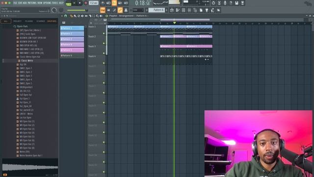Screen dimensions: 314x177
Task: Click the step-edit arrow icon
Action: click(108, 10)
